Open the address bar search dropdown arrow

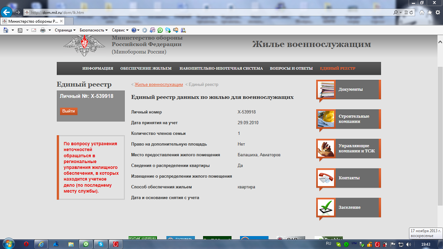[400, 13]
